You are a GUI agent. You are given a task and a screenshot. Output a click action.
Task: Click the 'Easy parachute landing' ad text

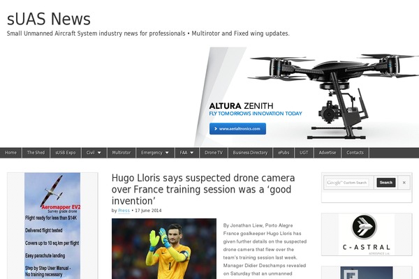click(45, 256)
